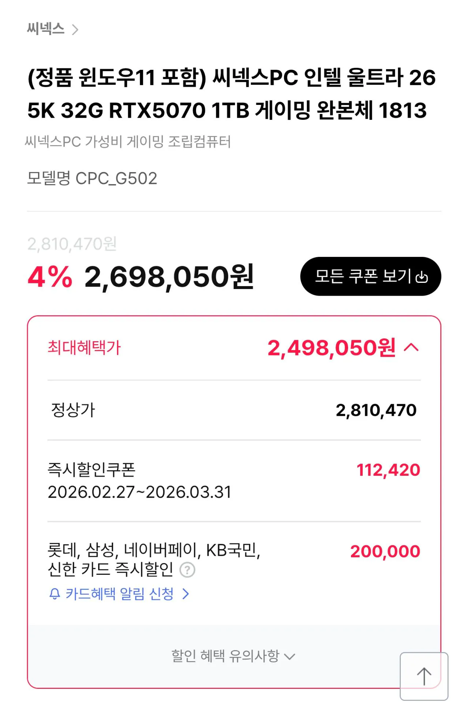Tap the bell icon for card alerts

[54, 594]
